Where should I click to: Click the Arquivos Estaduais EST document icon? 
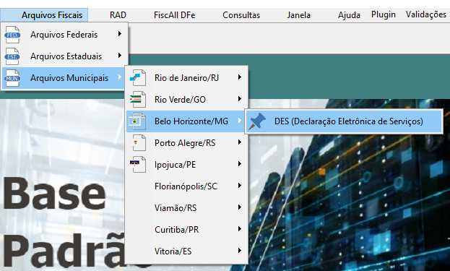(12, 56)
